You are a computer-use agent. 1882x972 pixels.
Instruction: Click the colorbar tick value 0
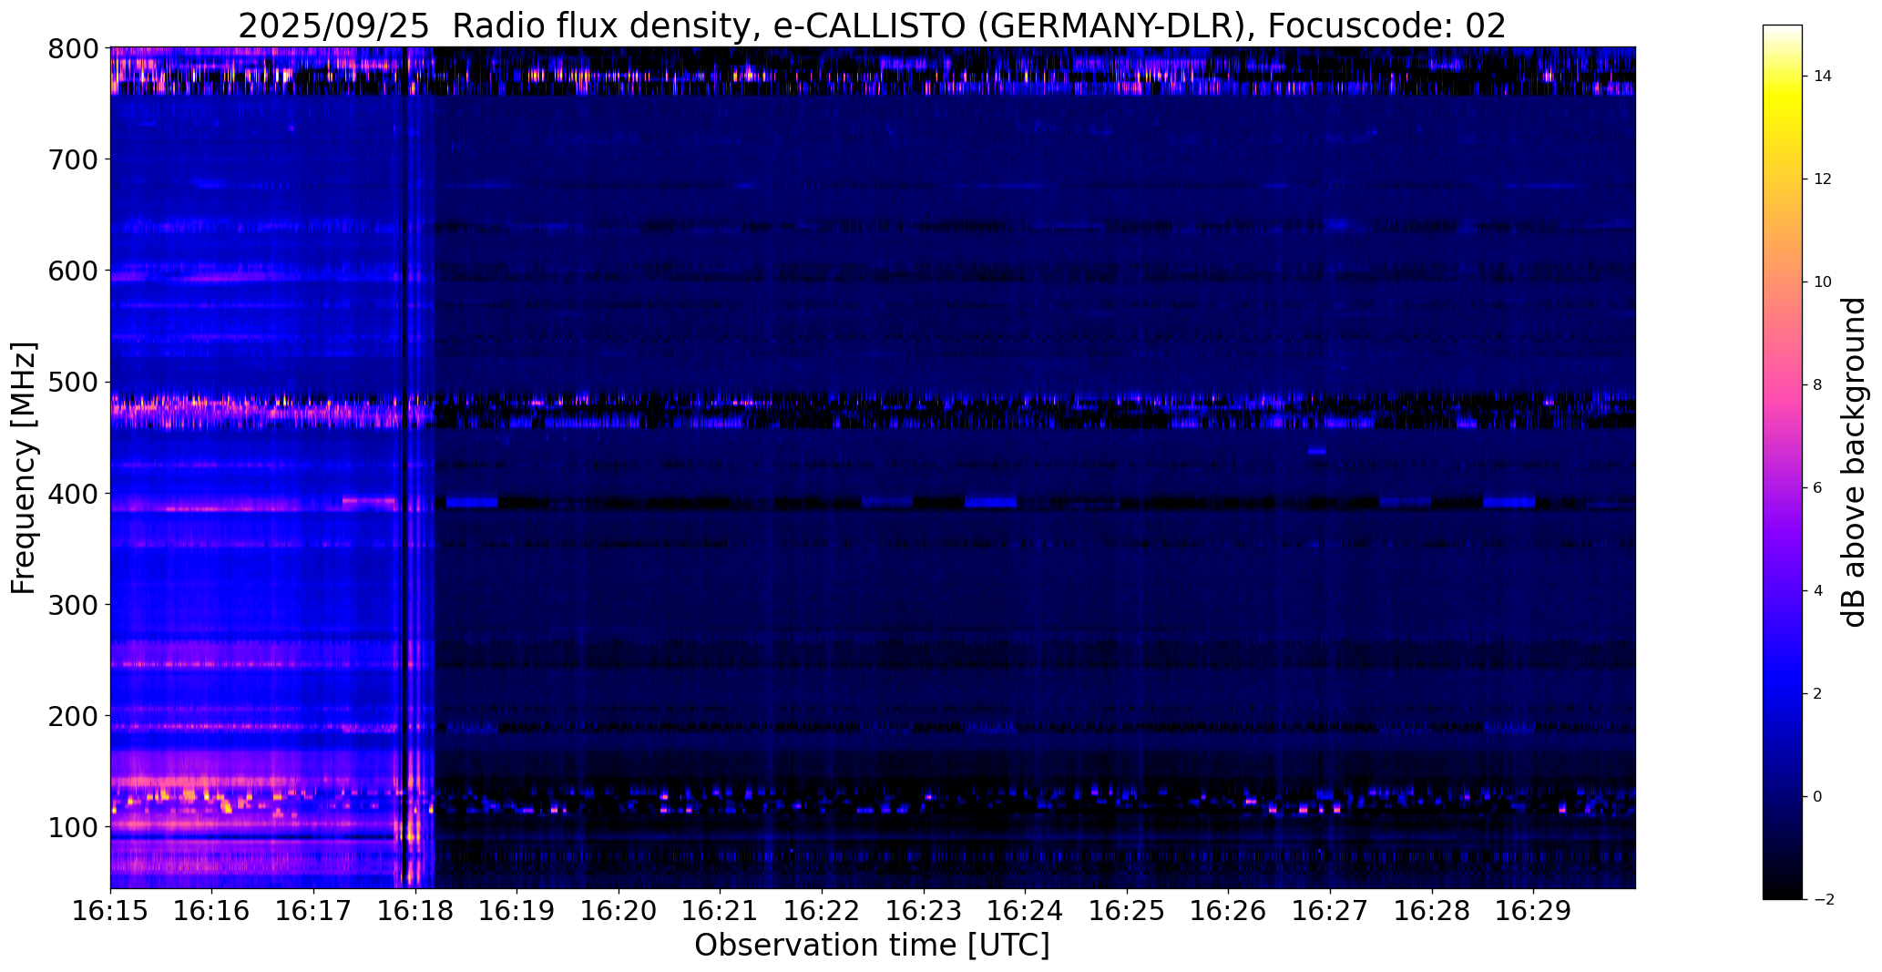[x=1817, y=797]
